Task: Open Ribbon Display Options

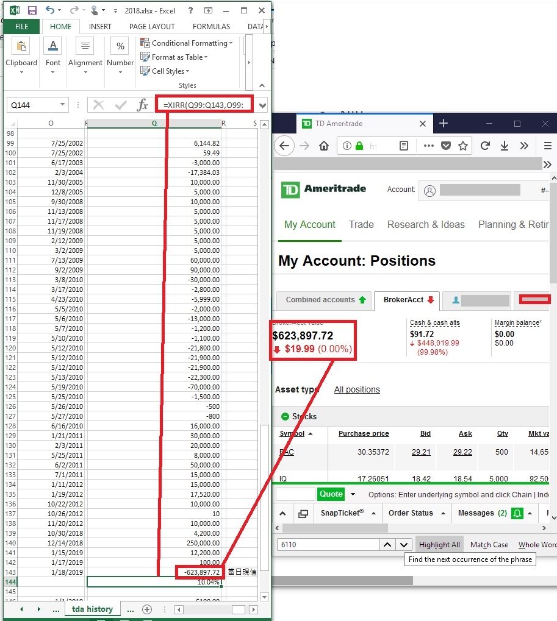Action: pyautogui.click(x=208, y=11)
